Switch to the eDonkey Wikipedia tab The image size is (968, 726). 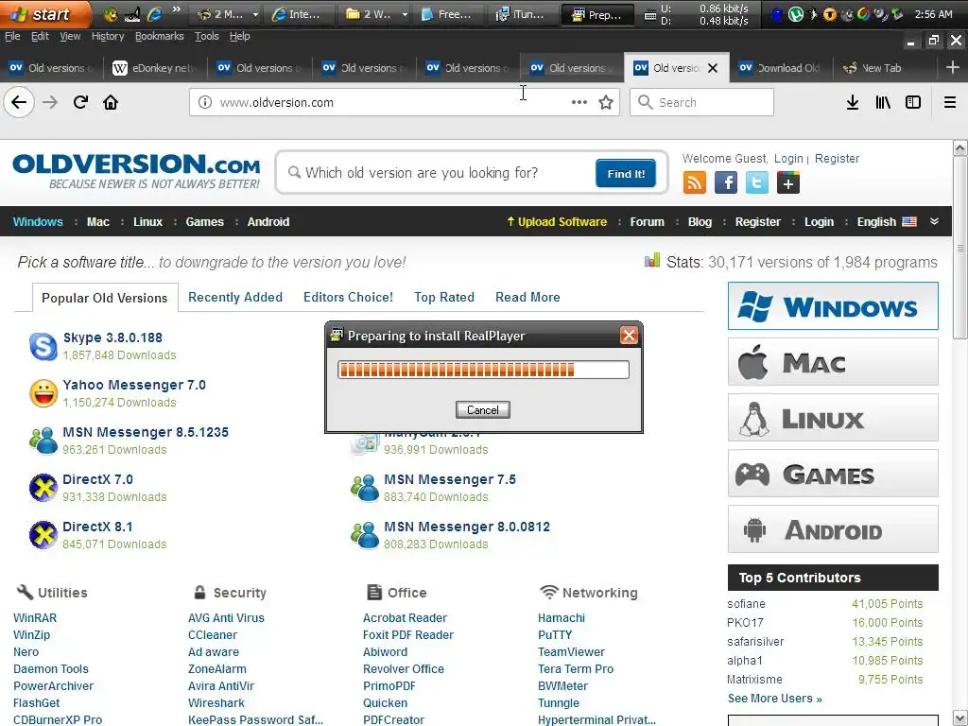(x=156, y=68)
